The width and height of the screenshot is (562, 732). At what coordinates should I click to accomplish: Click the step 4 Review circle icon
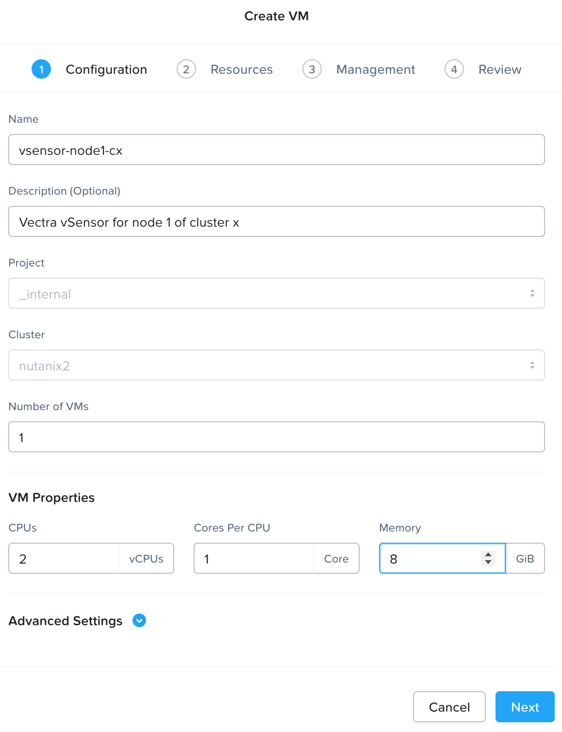pos(454,69)
